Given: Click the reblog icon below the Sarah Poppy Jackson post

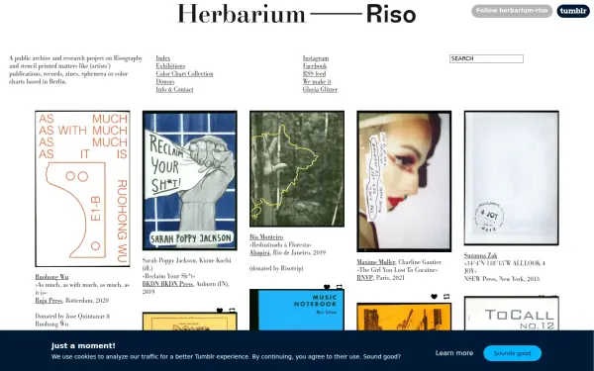Looking at the screenshot, I should (x=232, y=311).
